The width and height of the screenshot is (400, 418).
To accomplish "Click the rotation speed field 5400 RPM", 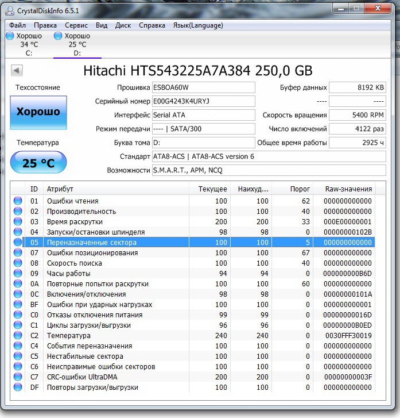I will (x=358, y=115).
